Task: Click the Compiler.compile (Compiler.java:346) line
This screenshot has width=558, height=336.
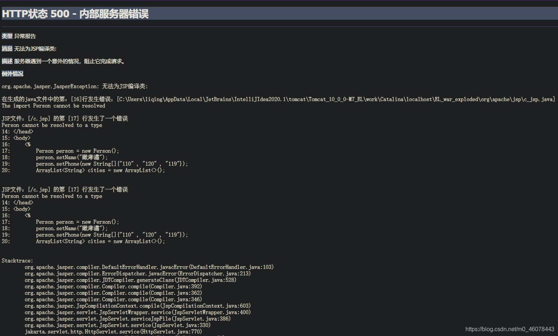Action: 113,299
